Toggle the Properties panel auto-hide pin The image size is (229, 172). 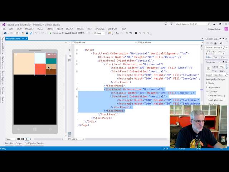(x=223, y=62)
